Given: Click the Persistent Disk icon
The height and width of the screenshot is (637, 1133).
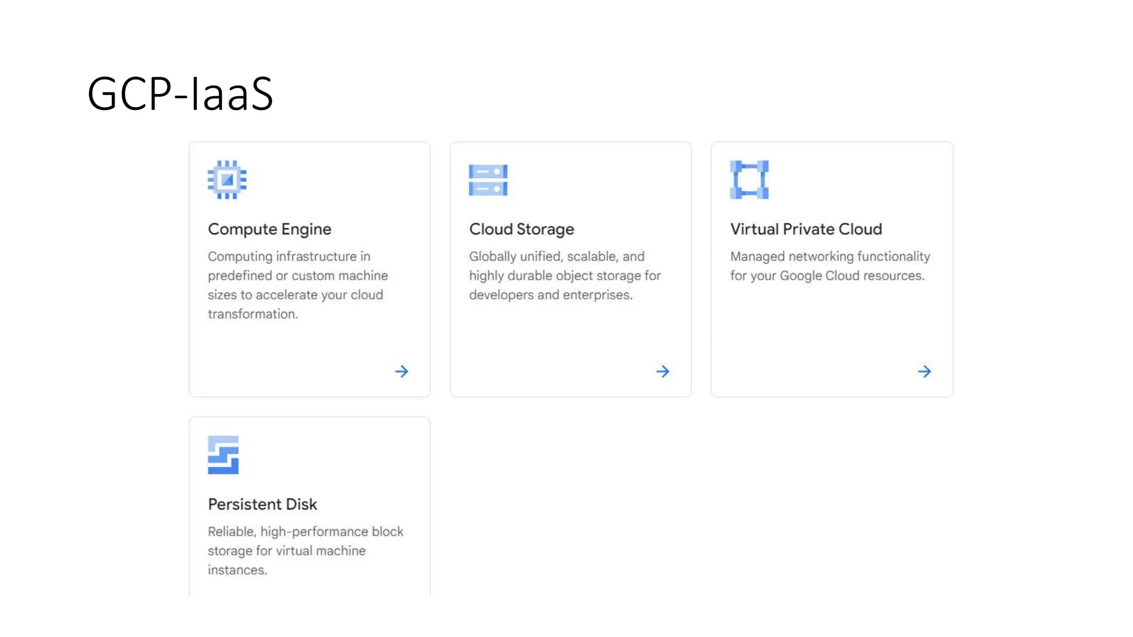Looking at the screenshot, I should point(223,455).
